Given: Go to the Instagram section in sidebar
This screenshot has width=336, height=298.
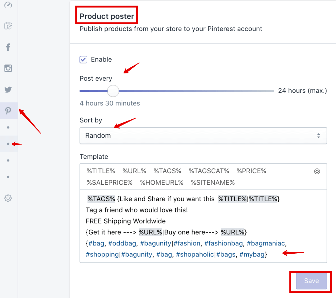Looking at the screenshot, I should pyautogui.click(x=8, y=68).
